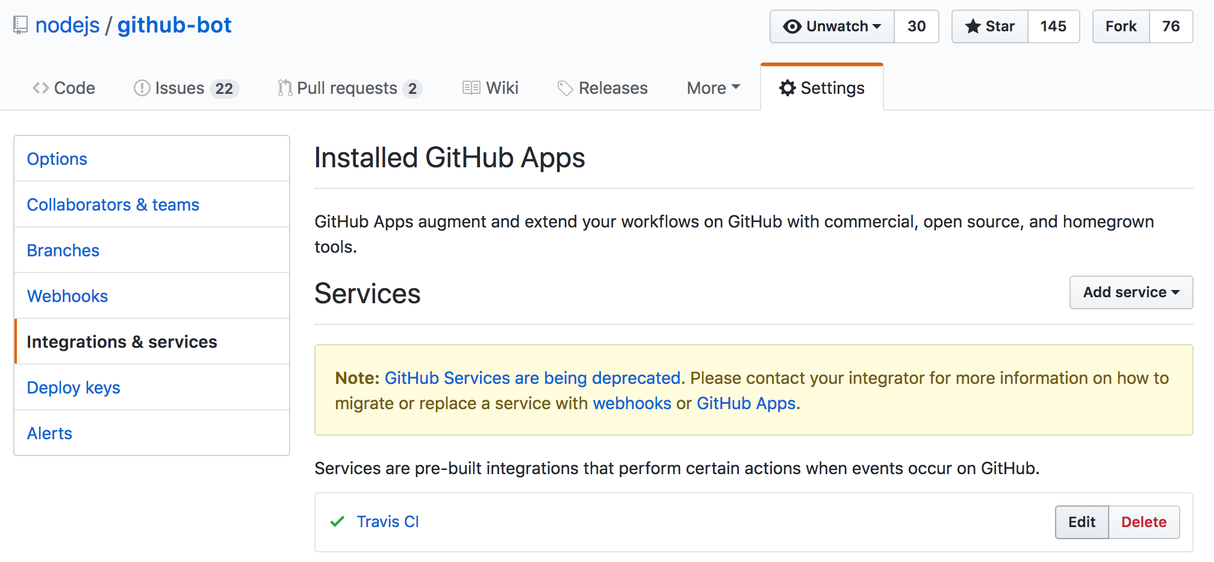Edit the Travis CI service

tap(1082, 522)
